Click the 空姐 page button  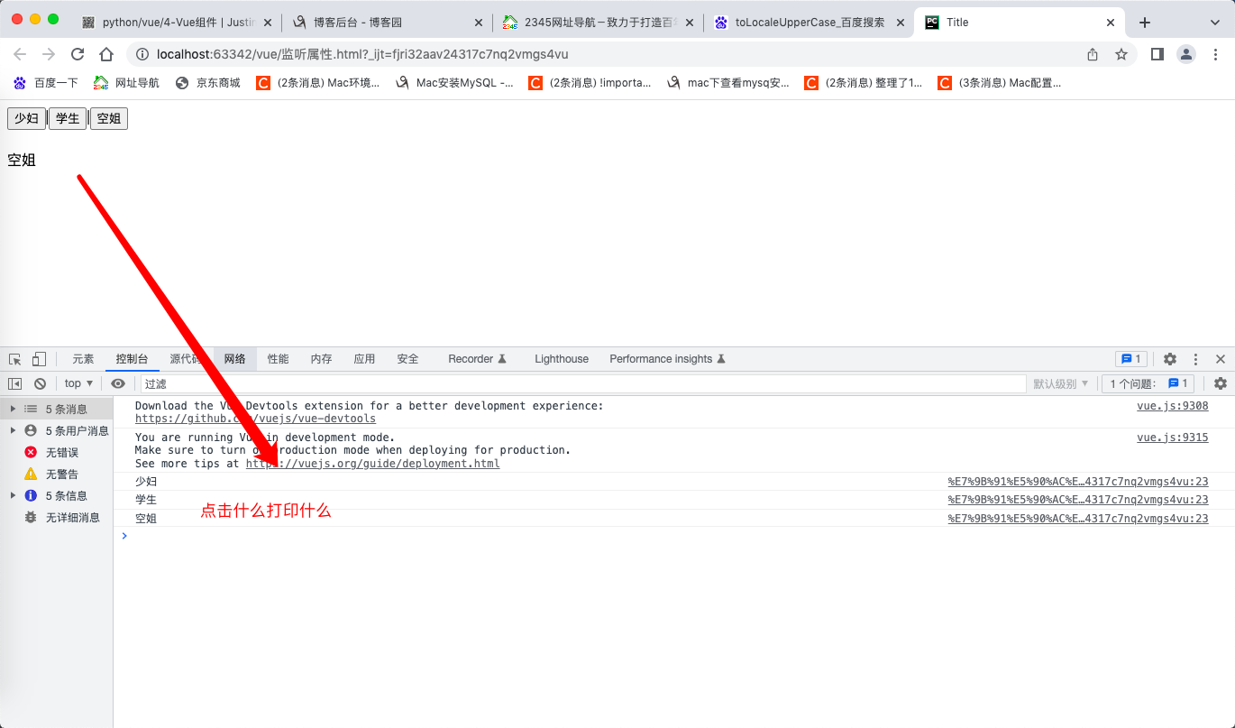point(109,118)
